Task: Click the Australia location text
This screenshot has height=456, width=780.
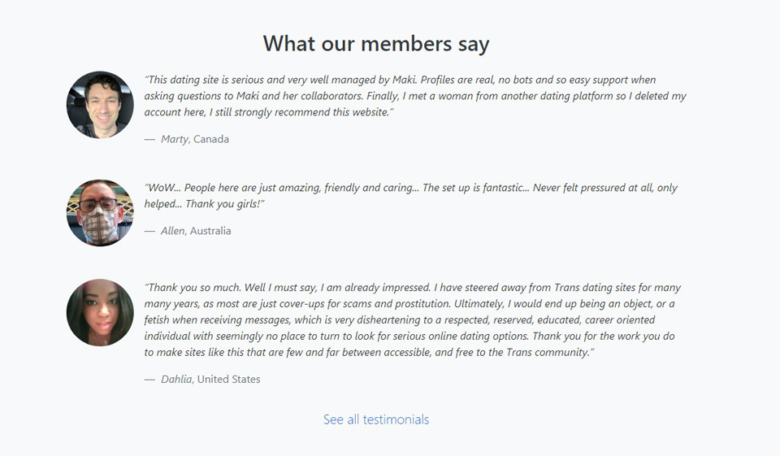Action: click(210, 231)
